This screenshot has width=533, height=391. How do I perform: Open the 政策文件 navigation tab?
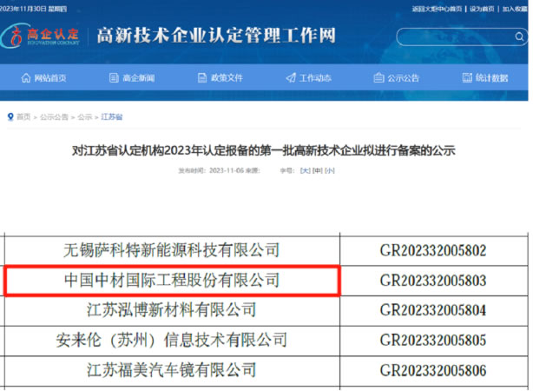227,78
